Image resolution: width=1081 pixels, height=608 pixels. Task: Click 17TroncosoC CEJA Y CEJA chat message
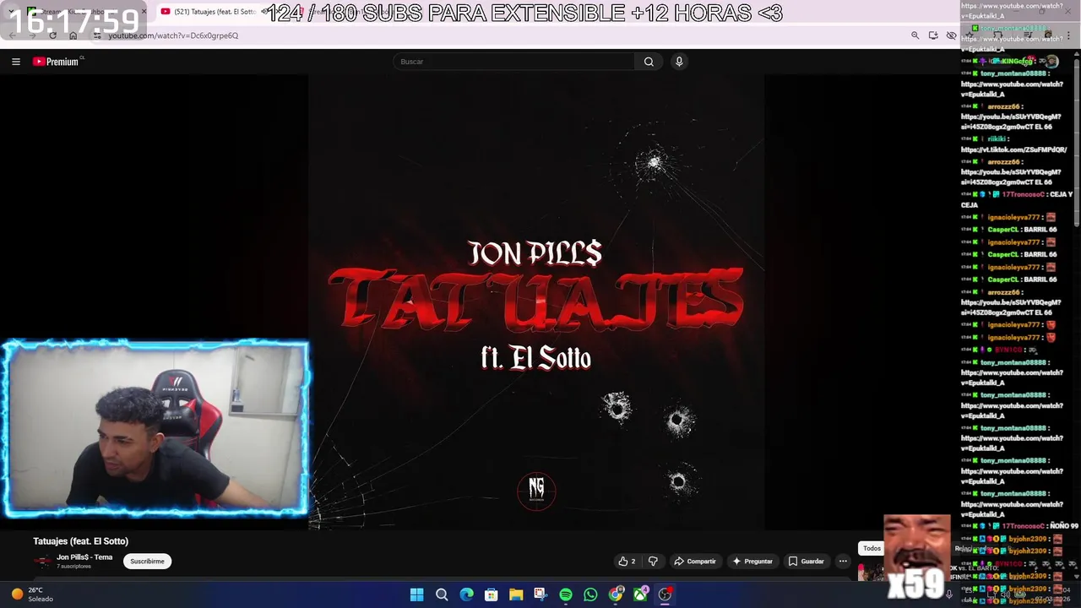1017,199
